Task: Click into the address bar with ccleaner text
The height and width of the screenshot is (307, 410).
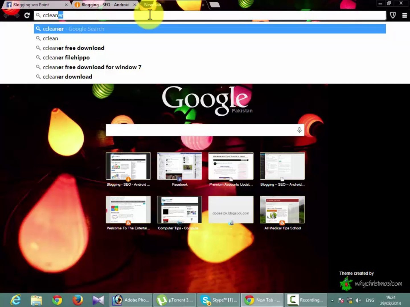Action: coord(210,15)
